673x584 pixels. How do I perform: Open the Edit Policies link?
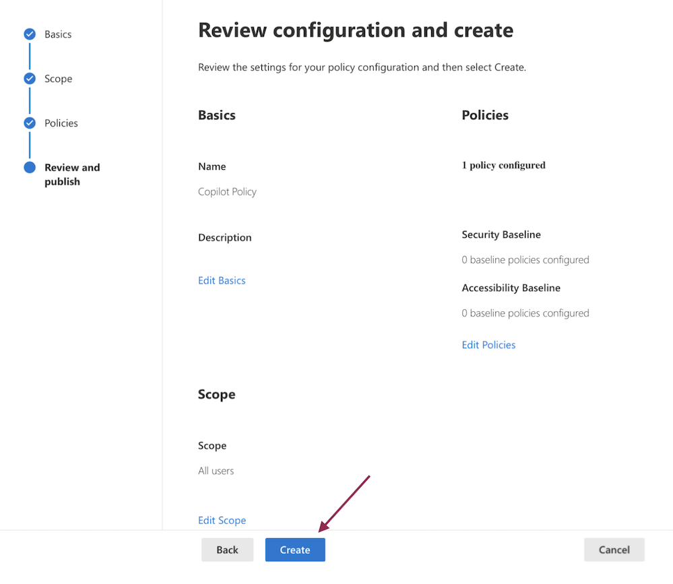pos(488,345)
